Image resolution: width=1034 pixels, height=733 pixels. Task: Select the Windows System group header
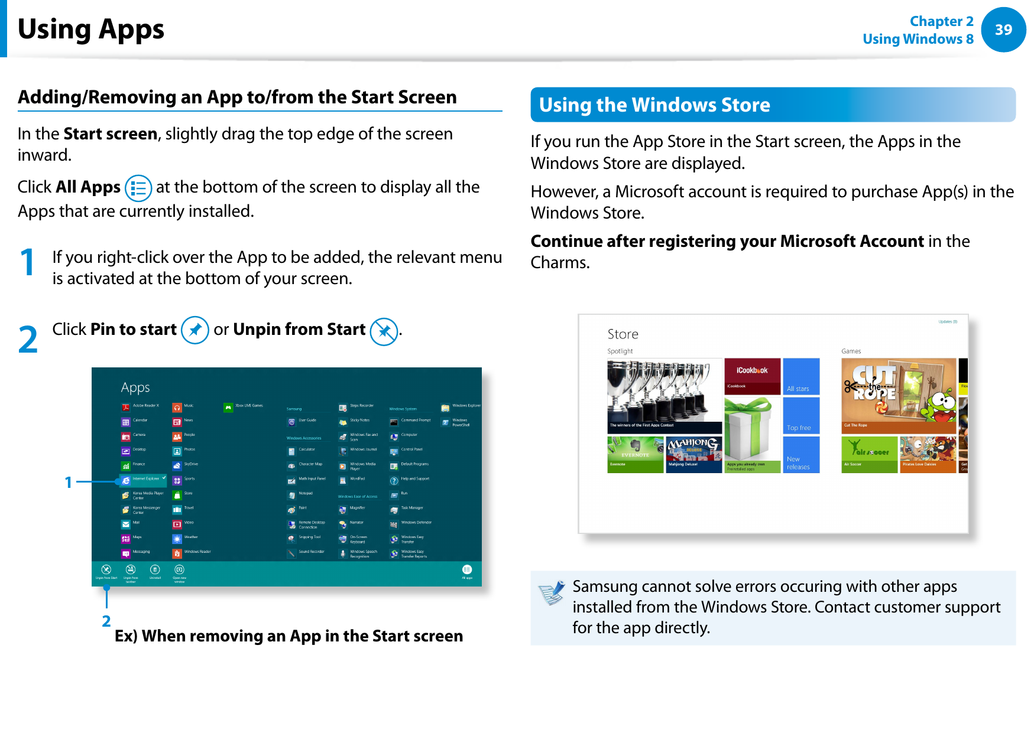(403, 409)
